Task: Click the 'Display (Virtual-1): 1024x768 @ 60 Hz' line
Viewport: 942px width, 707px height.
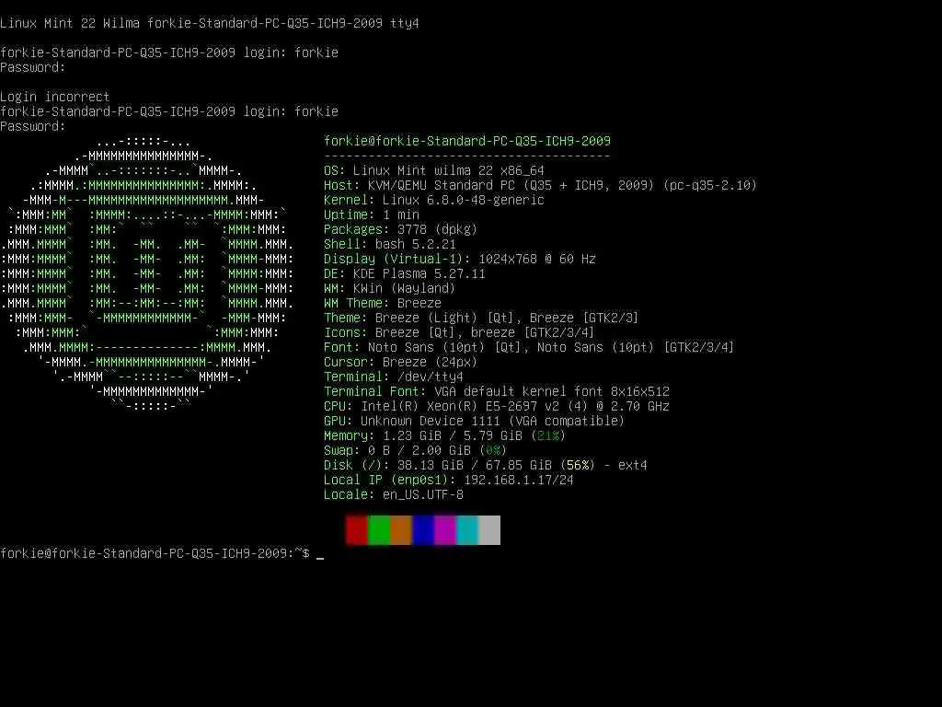Action: point(460,259)
